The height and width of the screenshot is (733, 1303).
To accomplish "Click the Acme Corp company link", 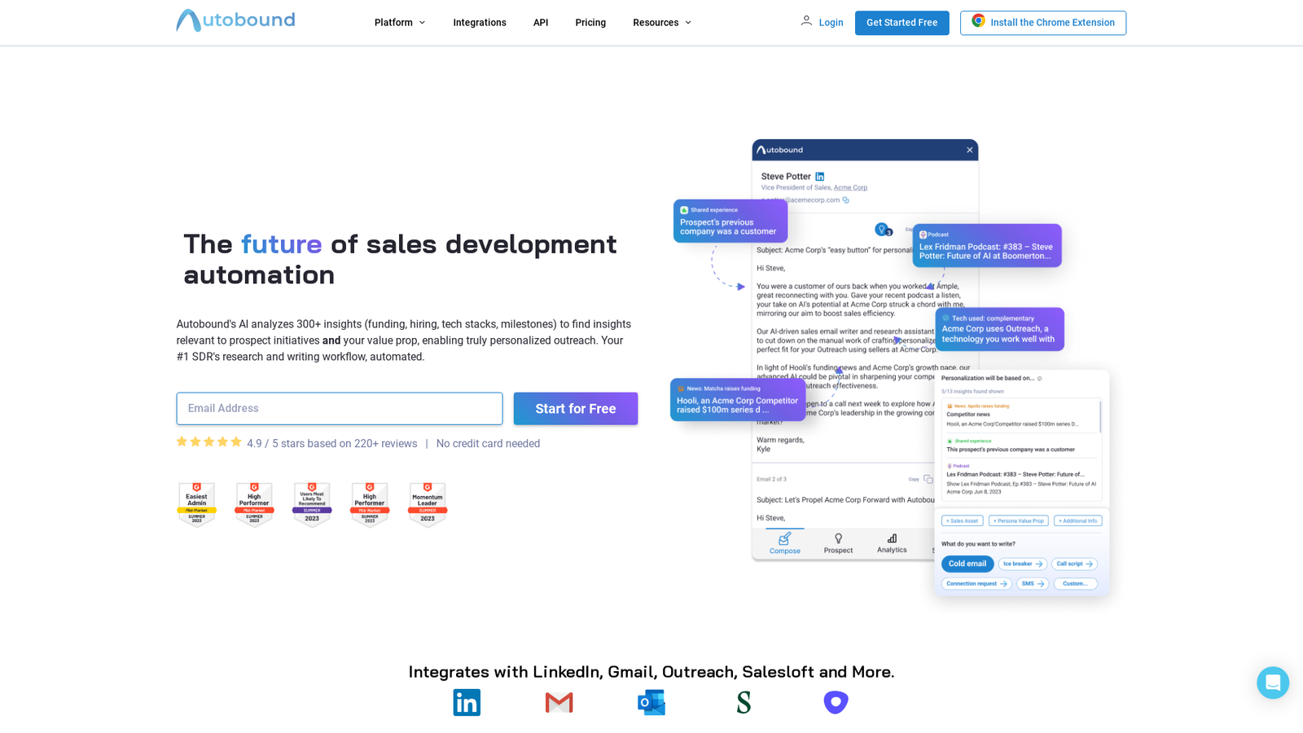I will 850,187.
